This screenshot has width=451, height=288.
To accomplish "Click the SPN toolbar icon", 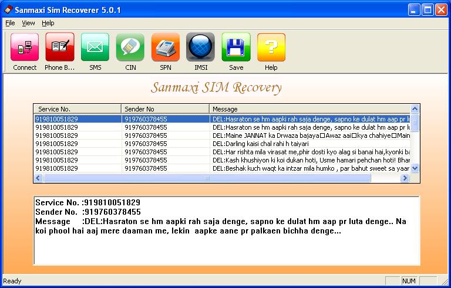I will (166, 48).
